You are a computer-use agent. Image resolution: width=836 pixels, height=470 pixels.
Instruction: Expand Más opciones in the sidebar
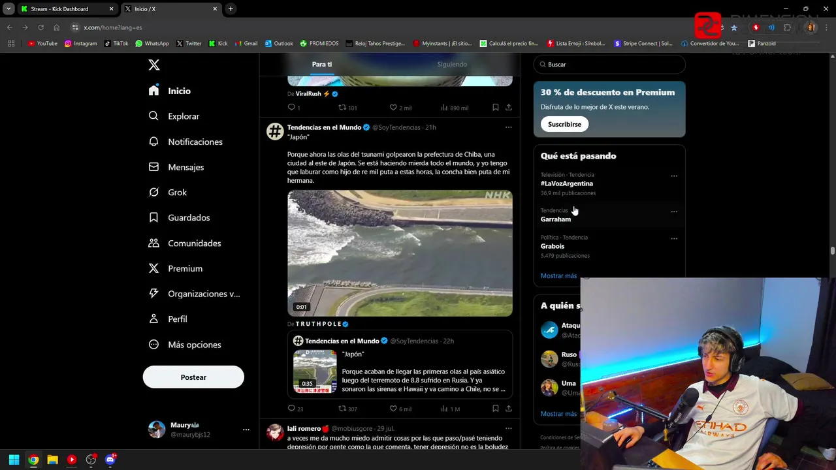185,345
